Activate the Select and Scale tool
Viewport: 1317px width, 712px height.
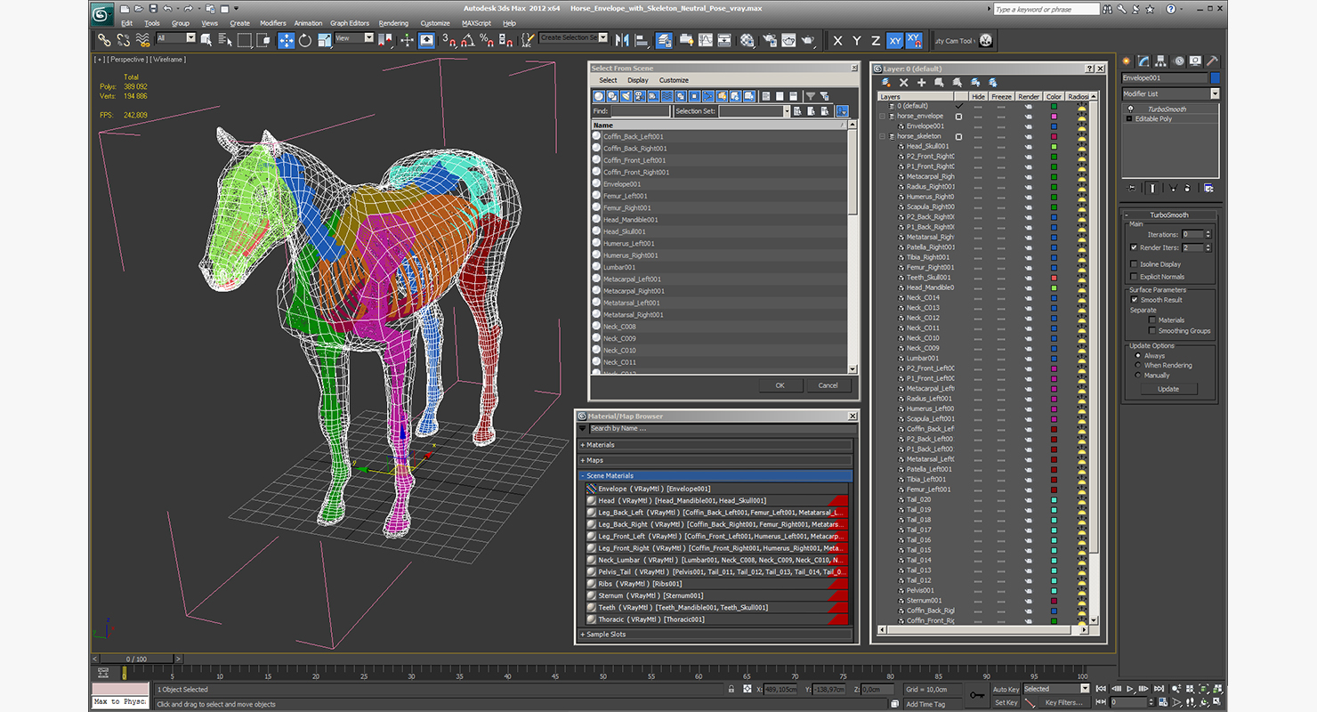(x=324, y=40)
